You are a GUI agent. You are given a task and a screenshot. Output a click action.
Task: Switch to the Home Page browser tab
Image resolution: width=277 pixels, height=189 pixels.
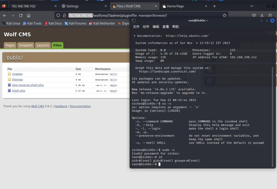tap(184, 6)
